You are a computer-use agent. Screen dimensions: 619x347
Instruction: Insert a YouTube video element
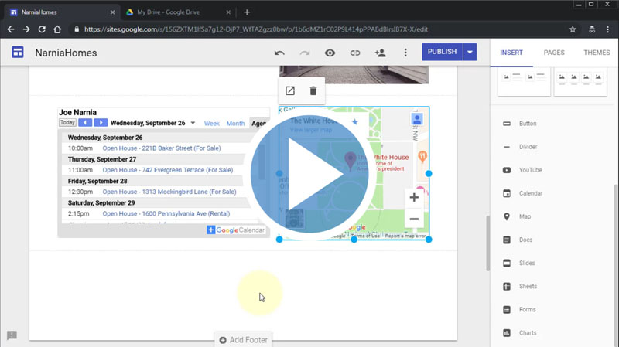point(531,170)
